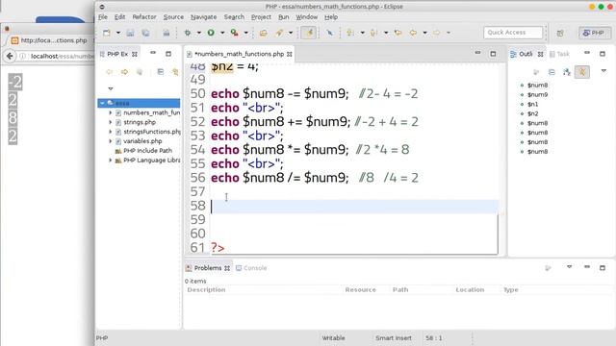Select PHP Include Path in explorer
This screenshot has width=616, height=346.
tap(147, 151)
